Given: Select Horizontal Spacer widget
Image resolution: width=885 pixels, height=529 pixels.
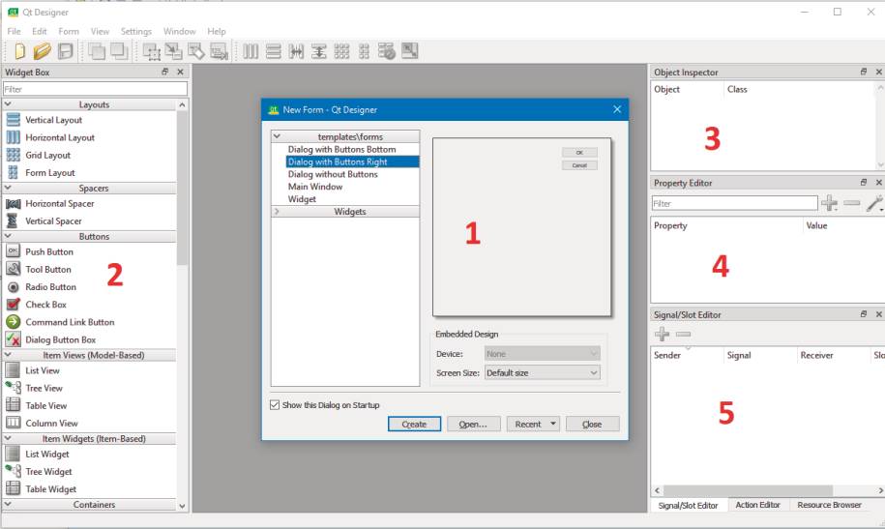Looking at the screenshot, I should pyautogui.click(x=60, y=203).
